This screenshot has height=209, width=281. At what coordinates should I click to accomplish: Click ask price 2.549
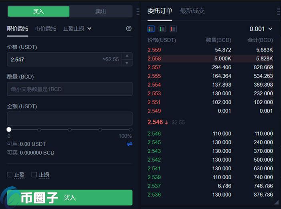tap(154, 111)
